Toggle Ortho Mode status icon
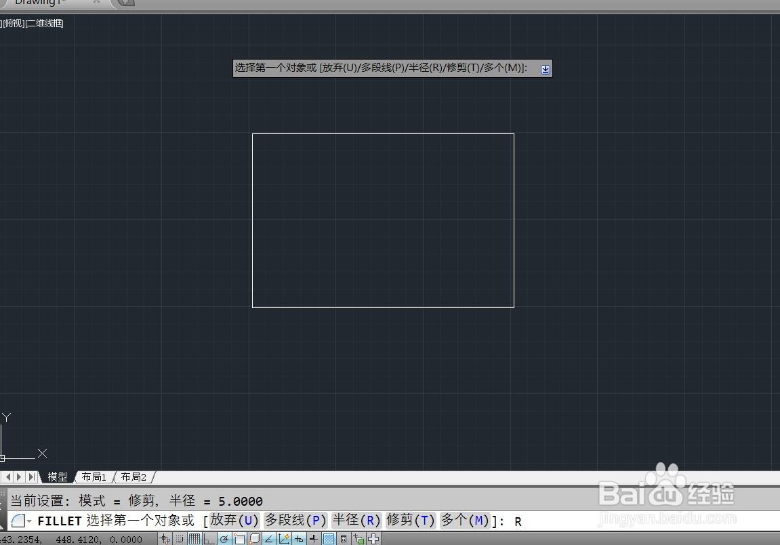The height and width of the screenshot is (545, 780). tap(209, 538)
